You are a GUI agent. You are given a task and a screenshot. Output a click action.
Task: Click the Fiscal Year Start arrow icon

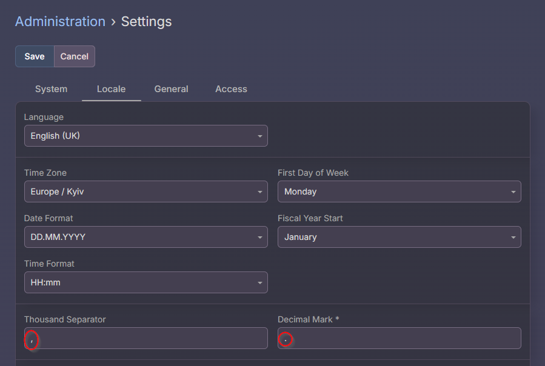(513, 238)
